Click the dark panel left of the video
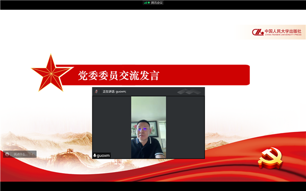The width and height of the screenshot is (306, 191). pos(112,125)
